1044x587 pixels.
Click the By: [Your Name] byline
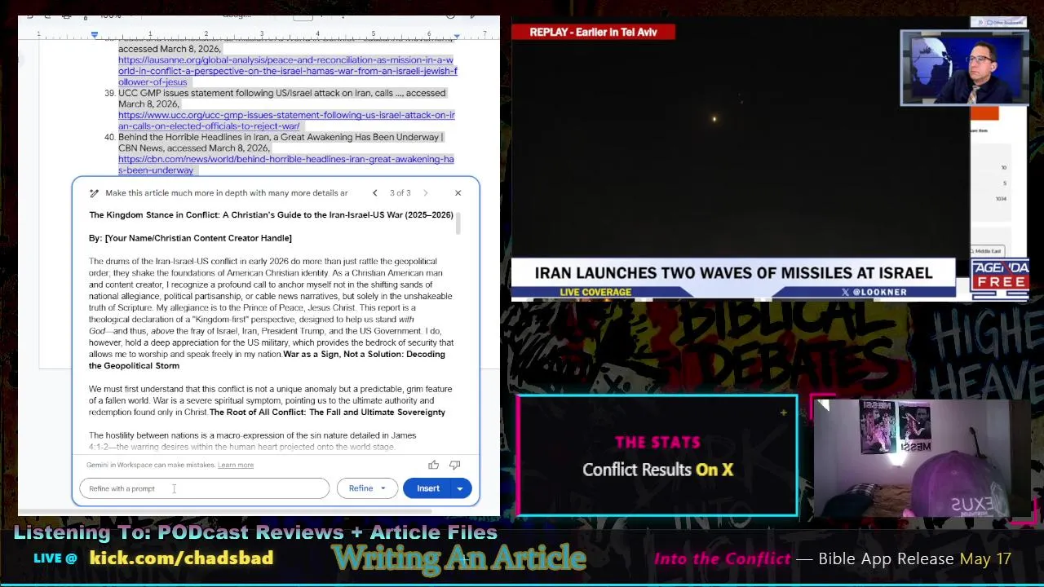click(190, 238)
